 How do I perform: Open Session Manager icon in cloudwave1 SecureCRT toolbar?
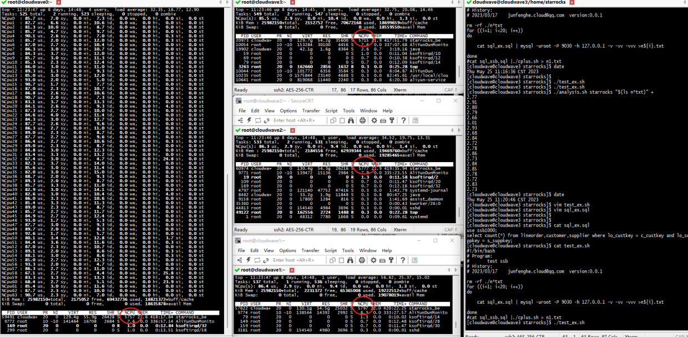click(240, 260)
